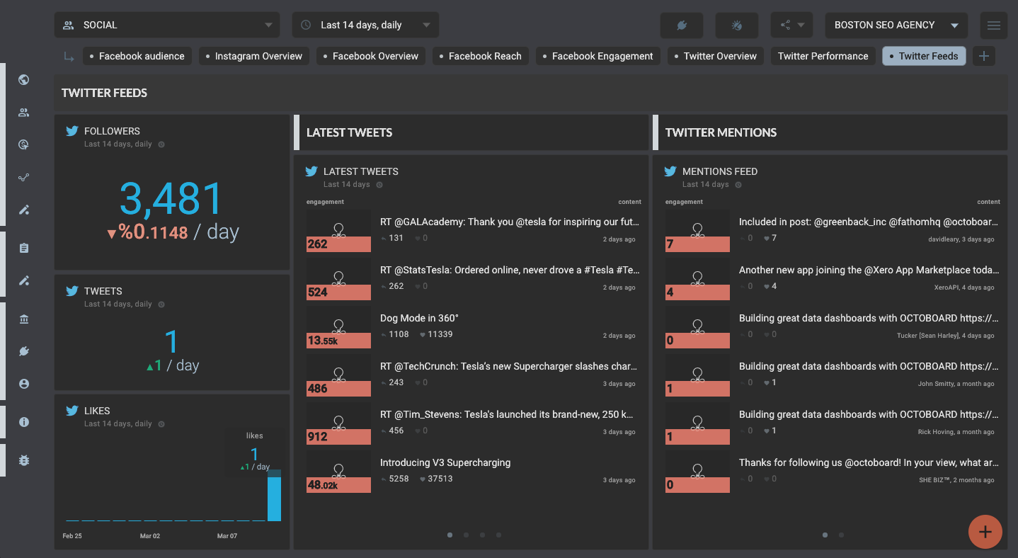
Task: Go to third page dot of Latest Tweets
Action: [x=483, y=535]
